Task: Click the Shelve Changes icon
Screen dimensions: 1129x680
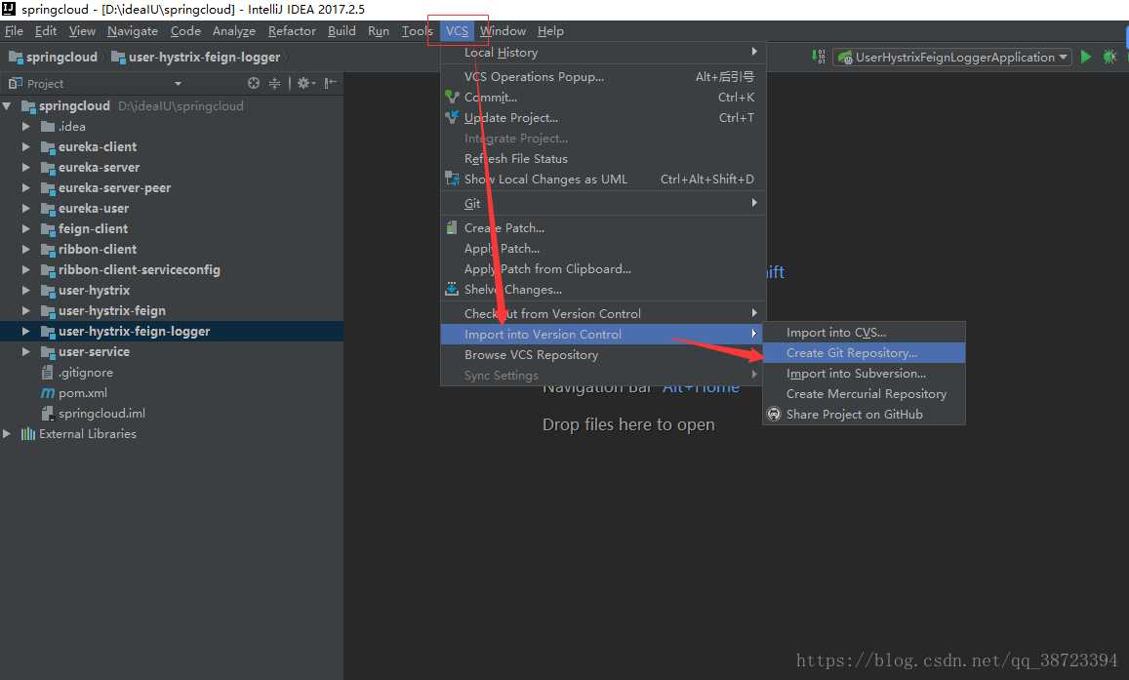Action: [452, 290]
